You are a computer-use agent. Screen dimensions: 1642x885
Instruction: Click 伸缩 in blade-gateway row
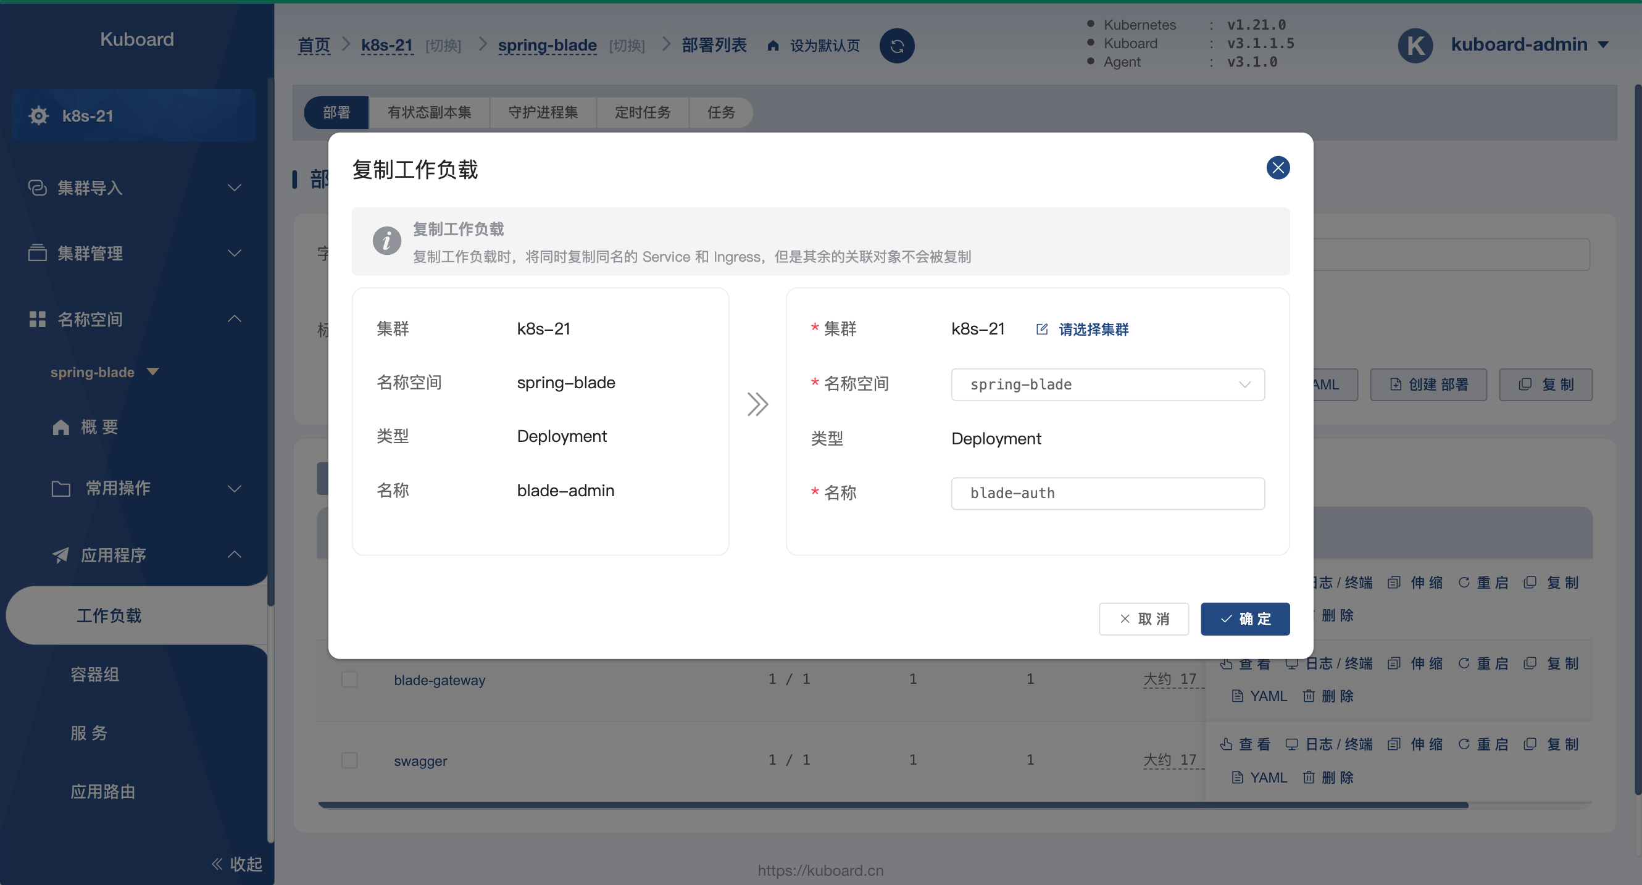point(1415,663)
